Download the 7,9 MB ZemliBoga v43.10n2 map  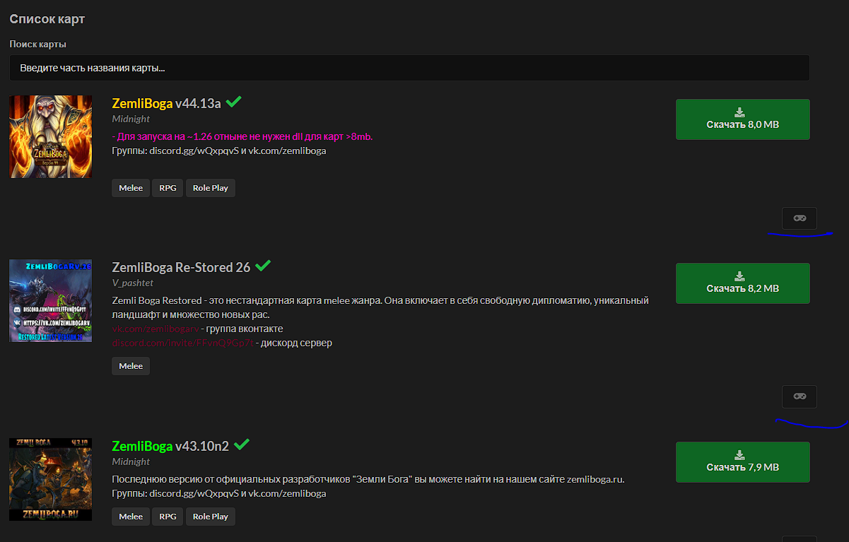(x=742, y=461)
